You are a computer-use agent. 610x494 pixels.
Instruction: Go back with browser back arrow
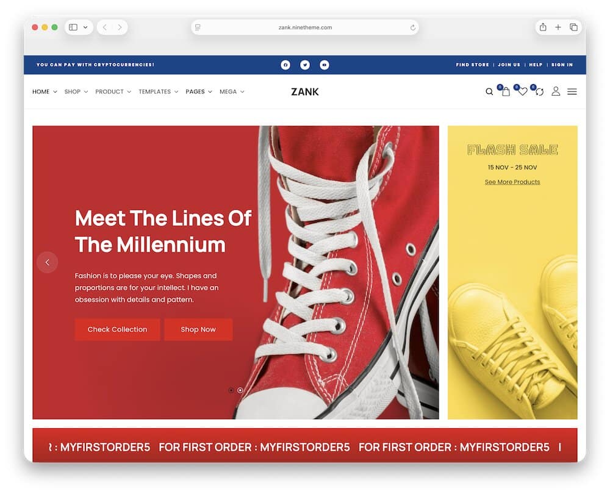coord(105,27)
